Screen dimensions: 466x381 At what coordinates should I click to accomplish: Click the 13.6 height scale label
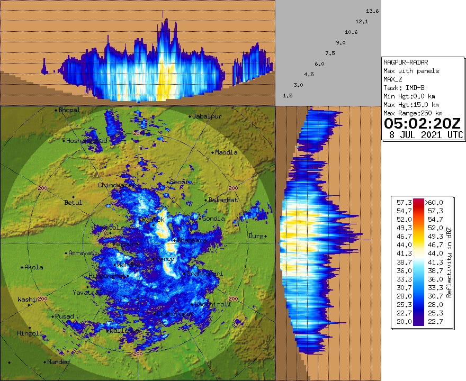372,11
